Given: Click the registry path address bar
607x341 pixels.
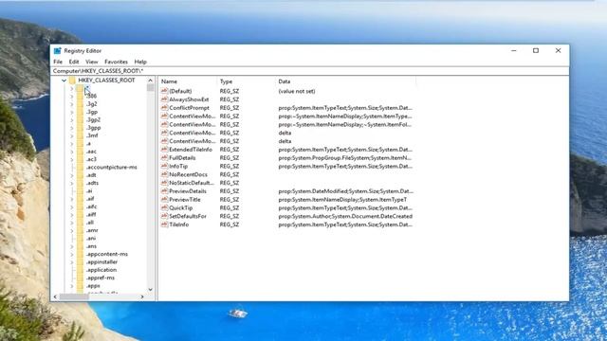Looking at the screenshot, I should click(x=310, y=71).
